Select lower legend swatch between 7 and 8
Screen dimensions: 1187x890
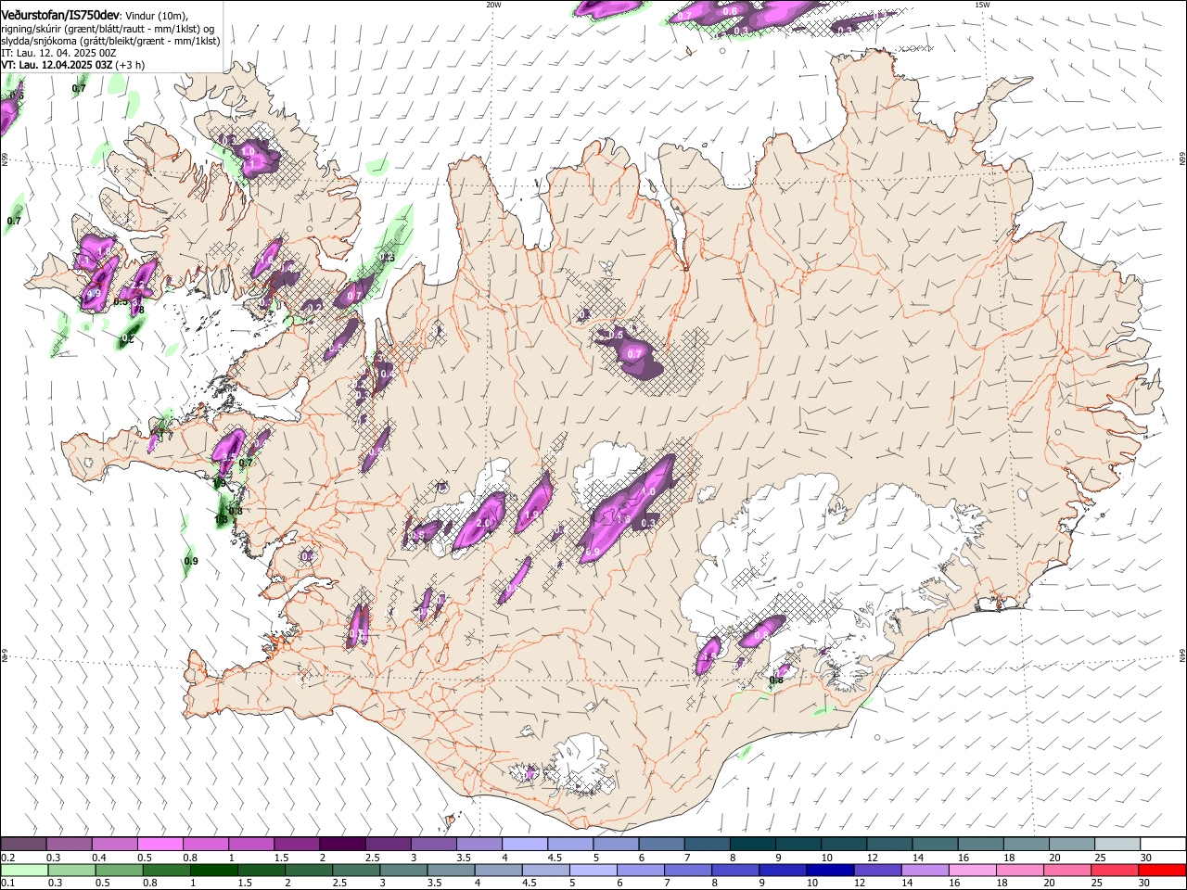[686, 870]
